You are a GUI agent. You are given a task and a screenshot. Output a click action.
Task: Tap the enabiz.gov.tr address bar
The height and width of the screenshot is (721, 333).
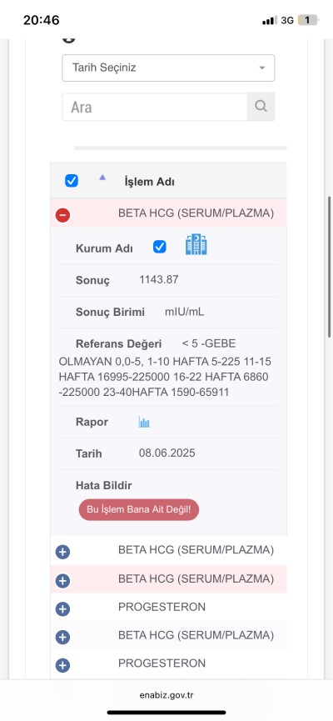(x=166, y=695)
